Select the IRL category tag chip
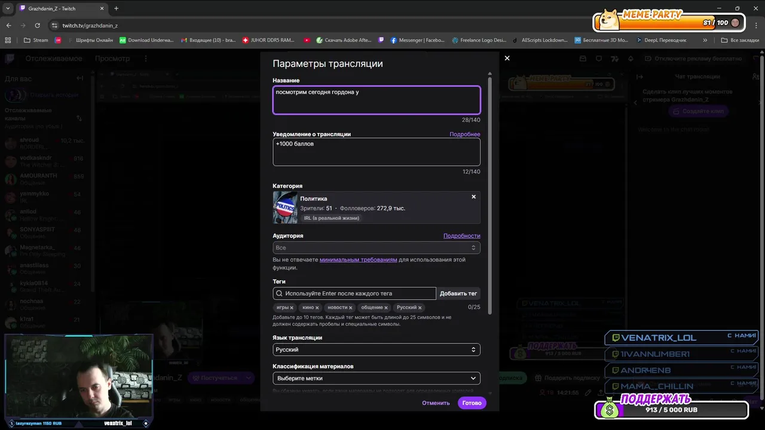 pyautogui.click(x=332, y=218)
